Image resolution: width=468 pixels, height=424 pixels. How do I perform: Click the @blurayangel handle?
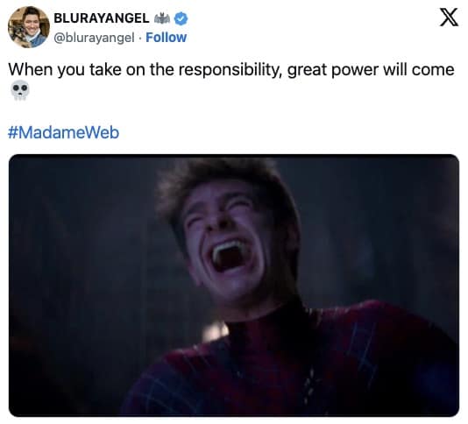(94, 38)
